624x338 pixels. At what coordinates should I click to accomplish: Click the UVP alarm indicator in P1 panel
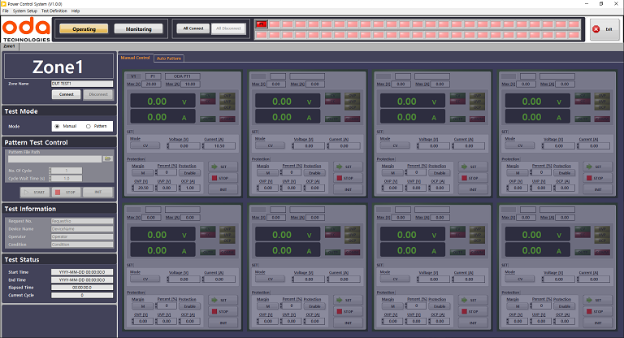[x=227, y=102]
